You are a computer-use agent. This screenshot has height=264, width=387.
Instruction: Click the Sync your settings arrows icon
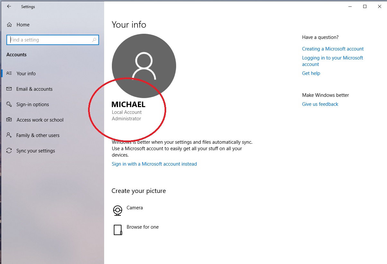click(x=9, y=151)
